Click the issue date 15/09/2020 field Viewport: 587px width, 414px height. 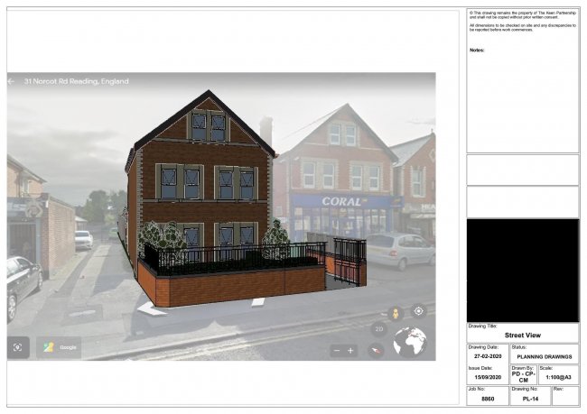pos(488,376)
